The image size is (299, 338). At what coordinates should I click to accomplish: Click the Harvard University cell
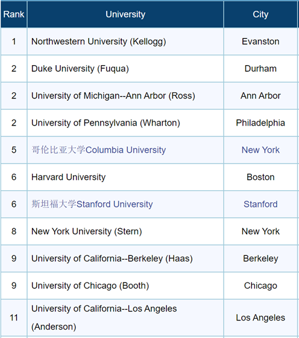point(125,177)
